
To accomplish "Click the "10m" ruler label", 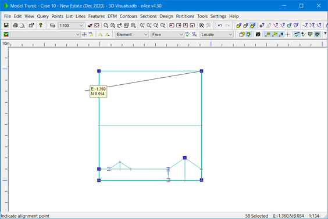I will 6,44.
